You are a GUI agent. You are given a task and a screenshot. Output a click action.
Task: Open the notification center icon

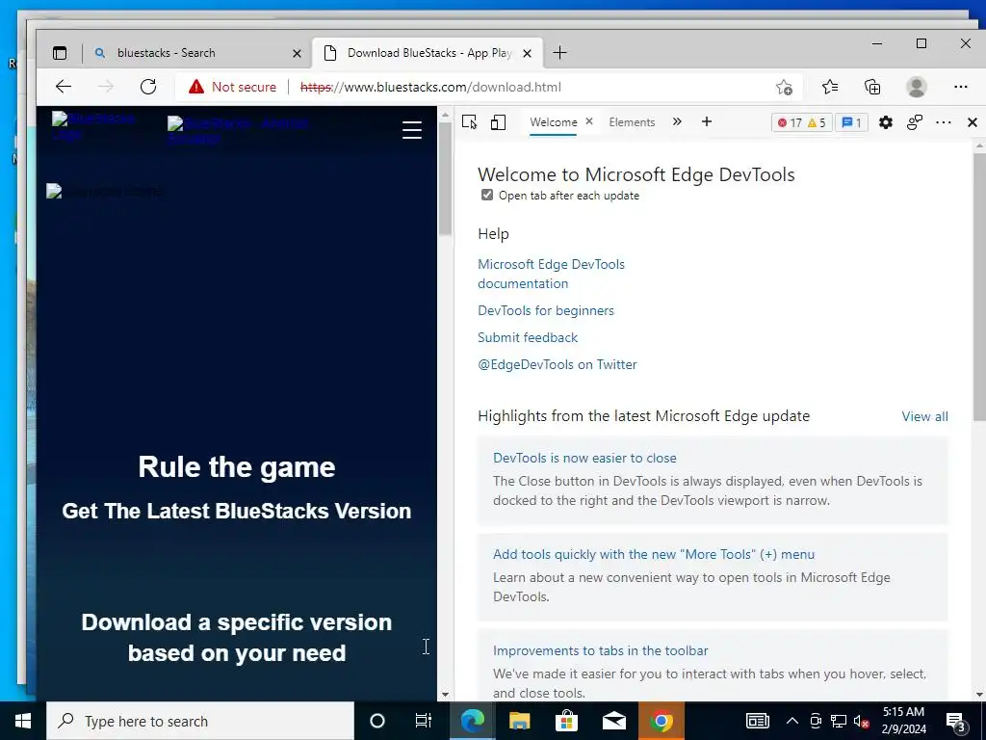tap(956, 722)
